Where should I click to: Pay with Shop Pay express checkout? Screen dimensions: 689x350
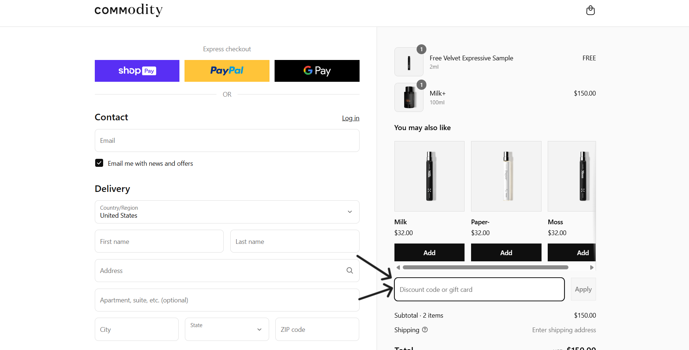coord(137,71)
